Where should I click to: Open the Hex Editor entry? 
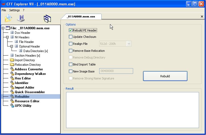(x=23, y=78)
